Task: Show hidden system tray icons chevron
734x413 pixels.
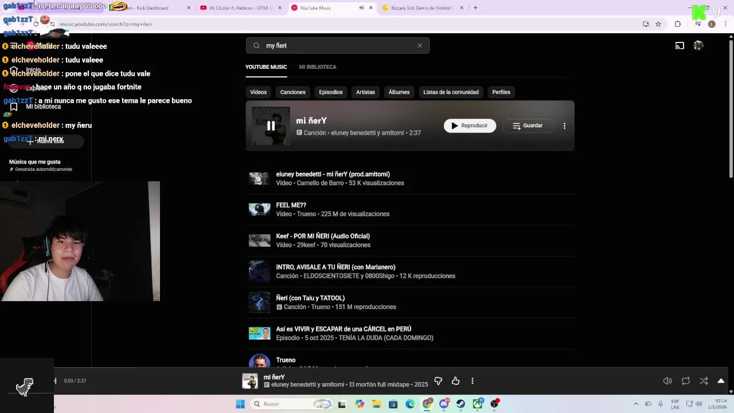Action: 635,404
